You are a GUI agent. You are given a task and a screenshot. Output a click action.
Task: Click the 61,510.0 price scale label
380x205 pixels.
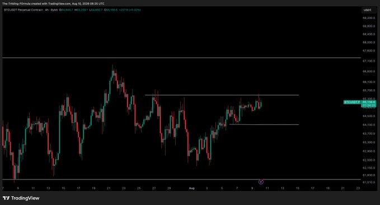[369, 182]
